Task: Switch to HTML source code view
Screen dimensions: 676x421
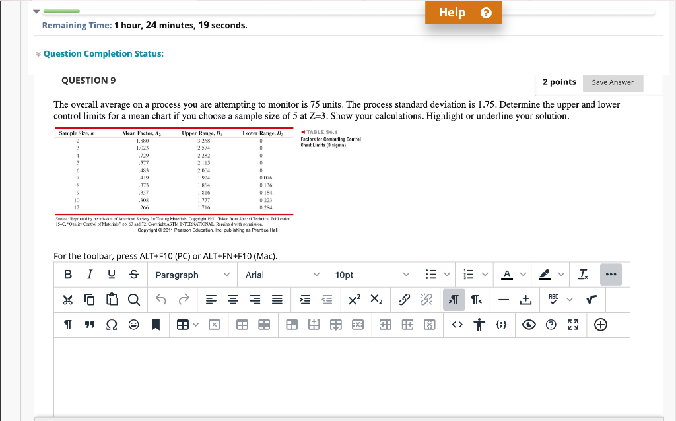Action: click(457, 325)
